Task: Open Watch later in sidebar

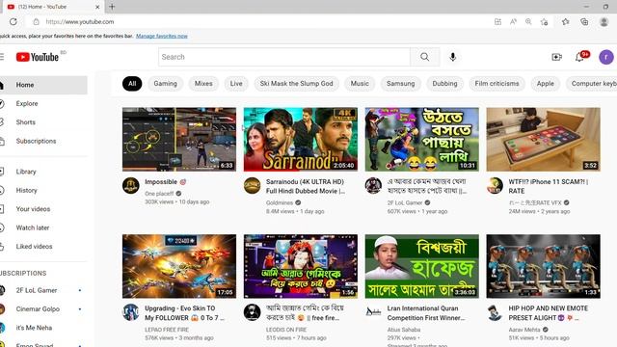Action: pos(43,227)
